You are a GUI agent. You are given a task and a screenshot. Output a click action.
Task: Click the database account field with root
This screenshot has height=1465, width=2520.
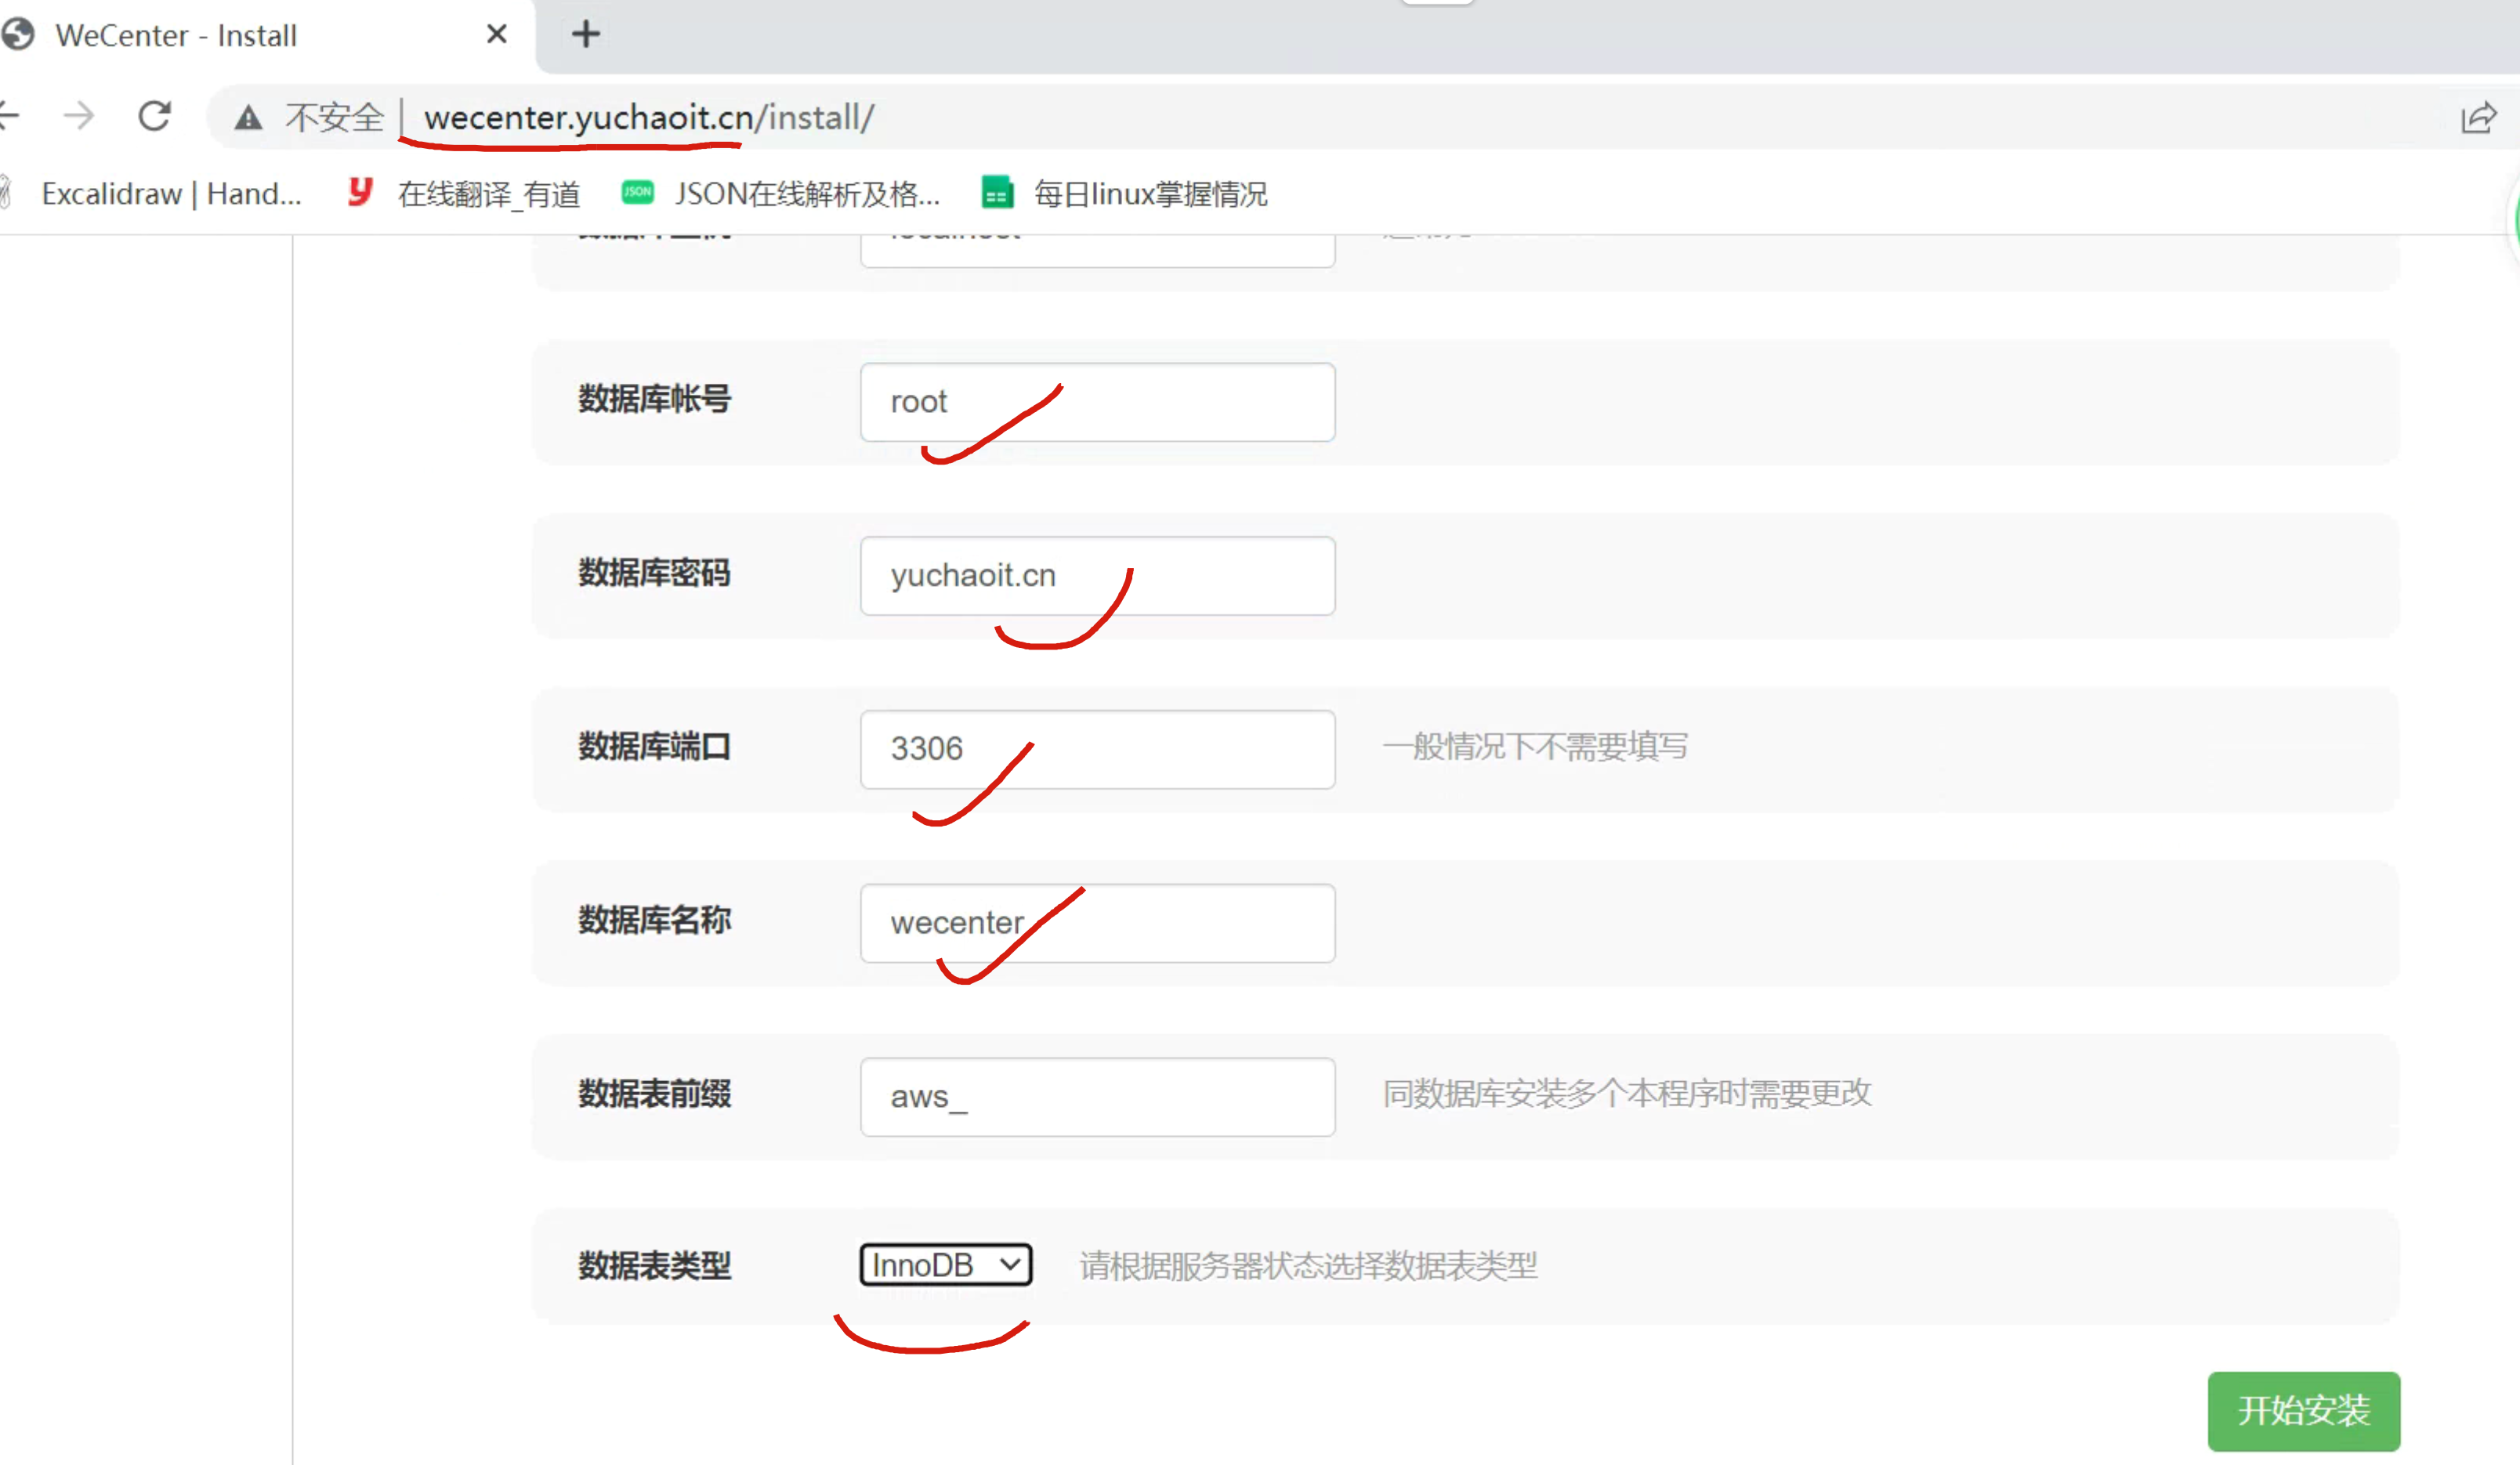pyautogui.click(x=1096, y=402)
